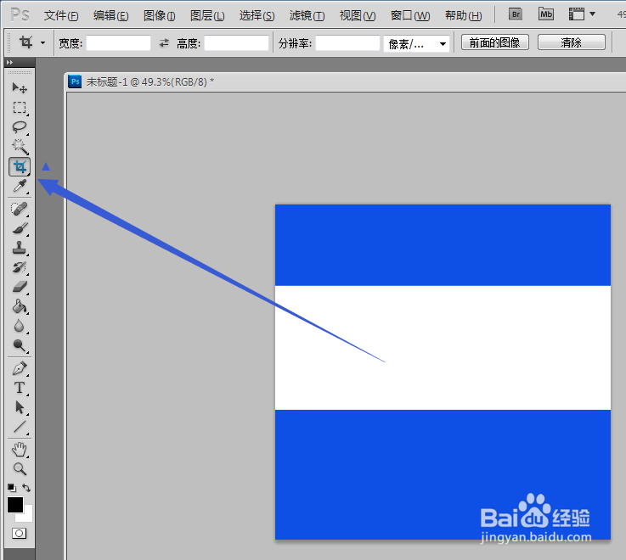Select the Zoom tool
Viewport: 626px width, 560px height.
(x=20, y=468)
